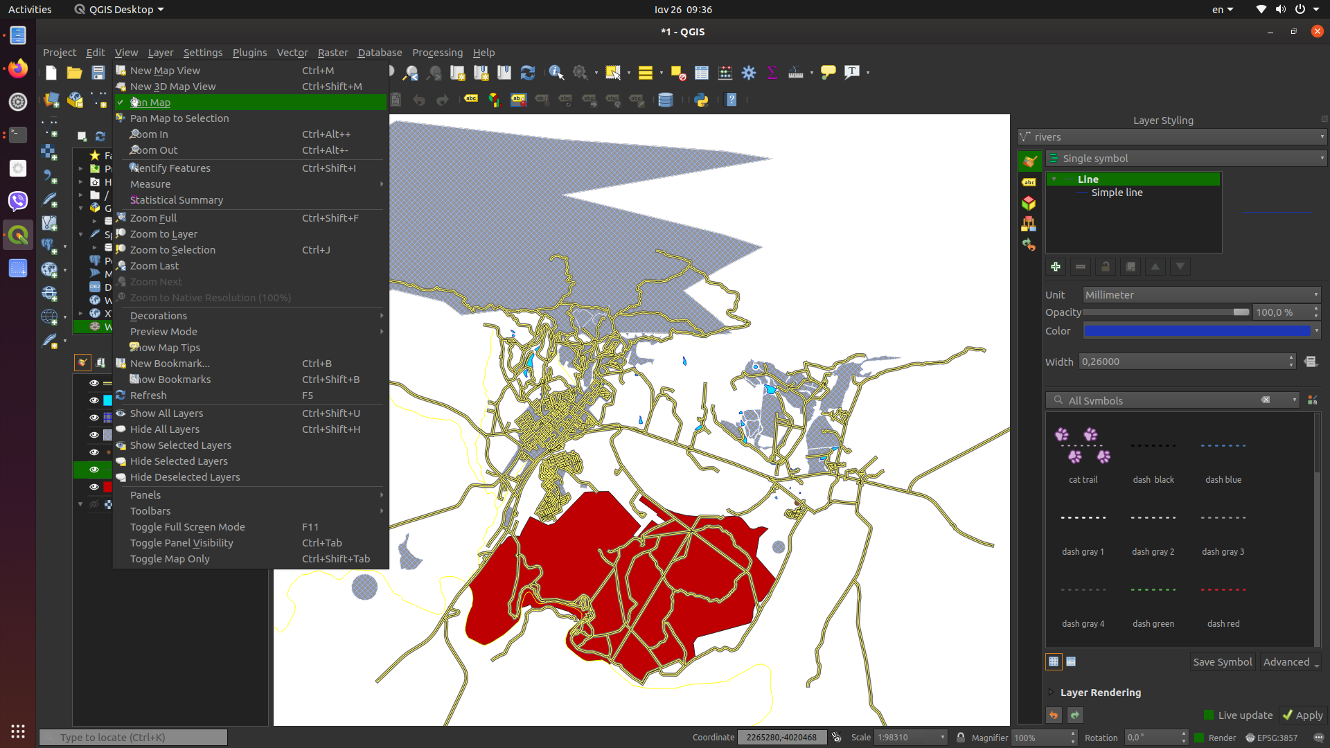Viewport: 1330px width, 748px height.
Task: Open the Statistical Summary panel via sigma icon
Action: click(x=772, y=72)
